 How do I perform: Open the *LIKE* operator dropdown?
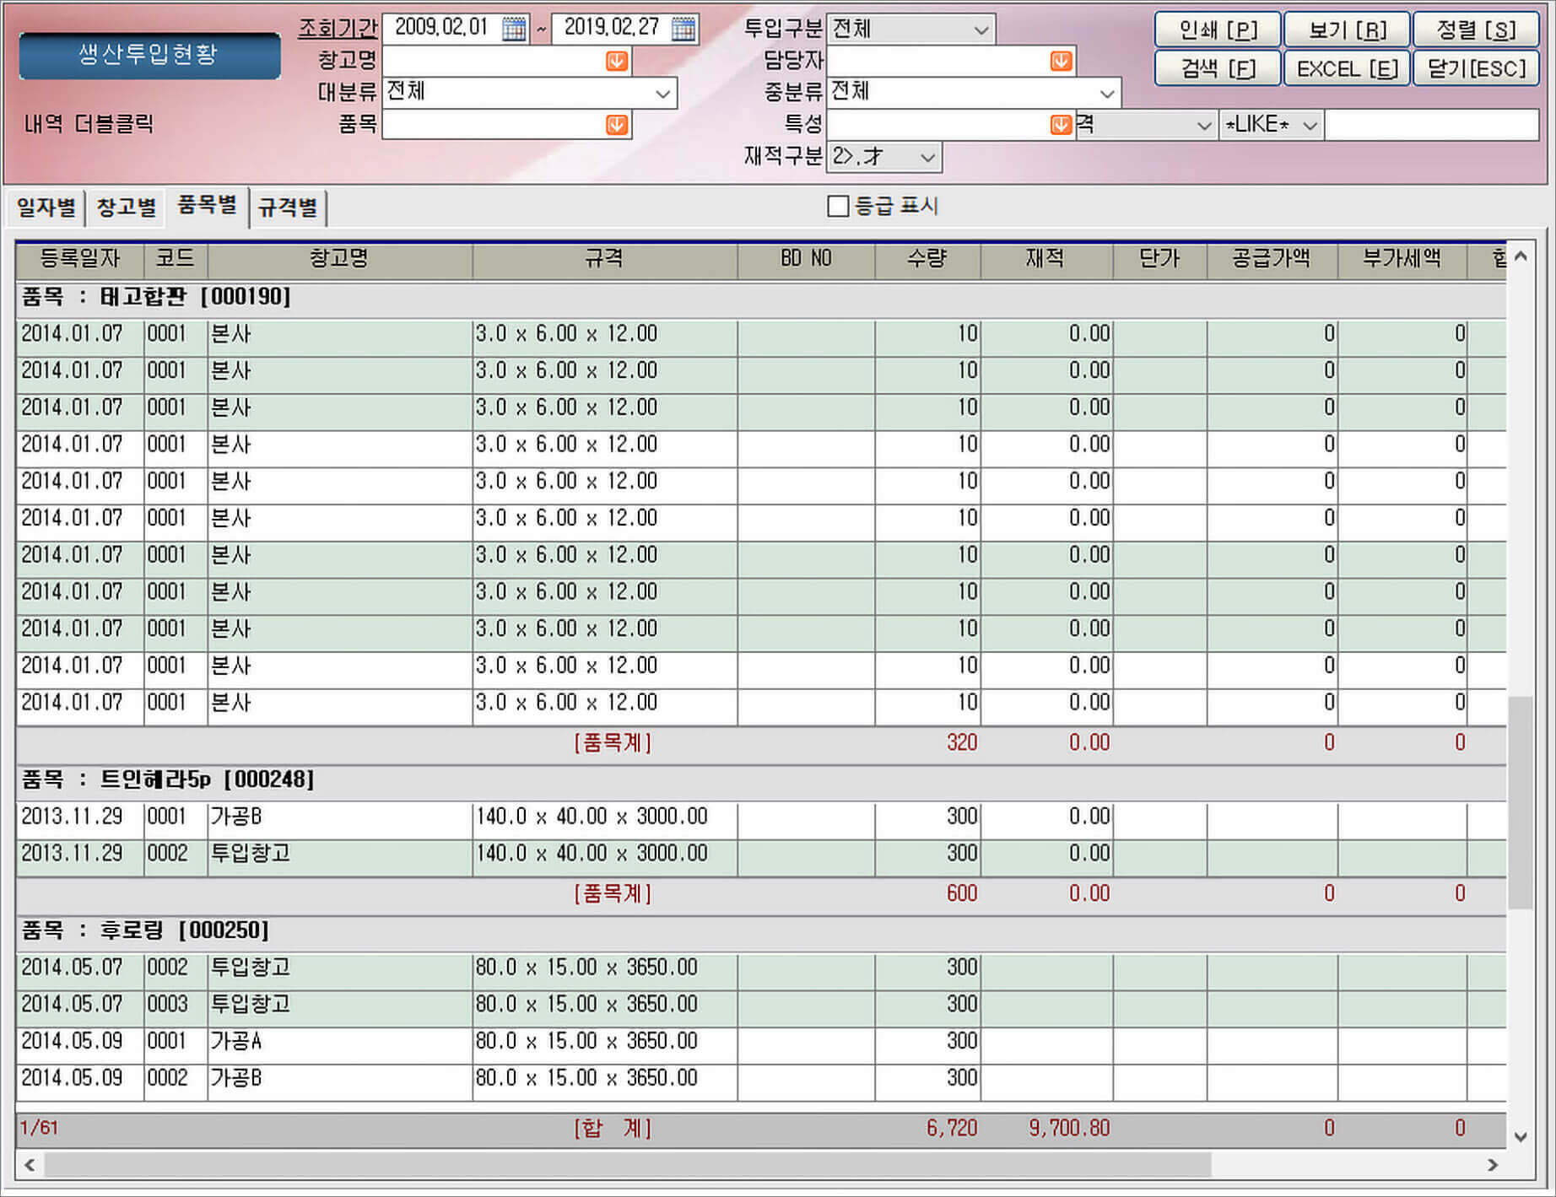tap(1310, 126)
